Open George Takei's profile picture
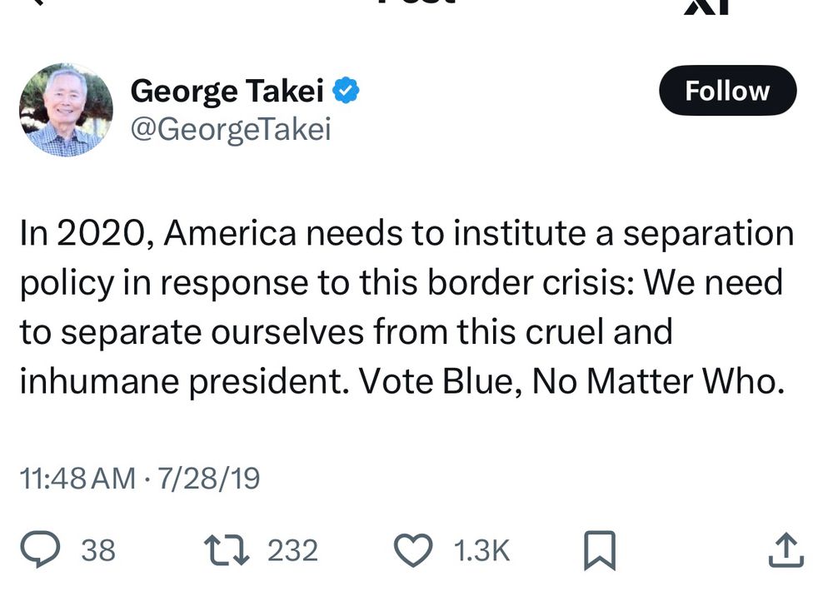 [65, 109]
